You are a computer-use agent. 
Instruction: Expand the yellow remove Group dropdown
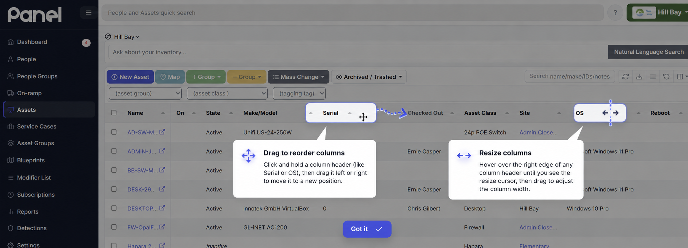[247, 77]
